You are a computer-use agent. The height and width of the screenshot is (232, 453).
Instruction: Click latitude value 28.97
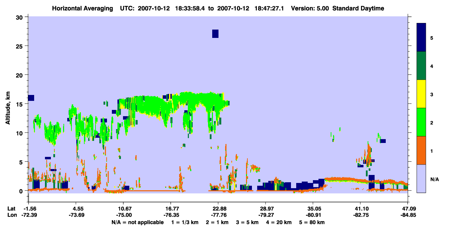pos(266,209)
